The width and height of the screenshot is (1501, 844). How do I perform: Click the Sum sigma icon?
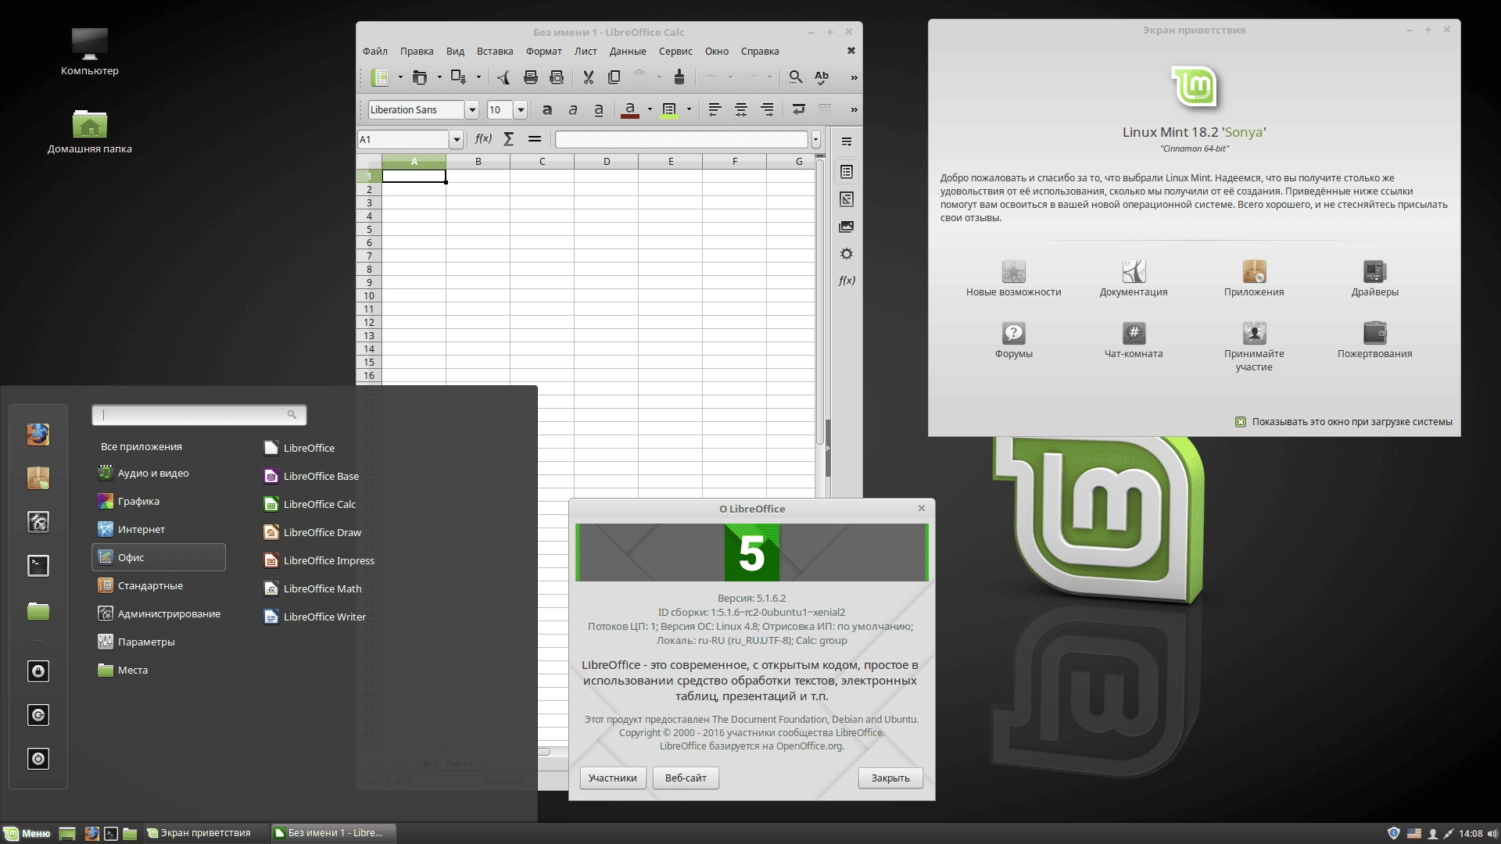pyautogui.click(x=509, y=139)
